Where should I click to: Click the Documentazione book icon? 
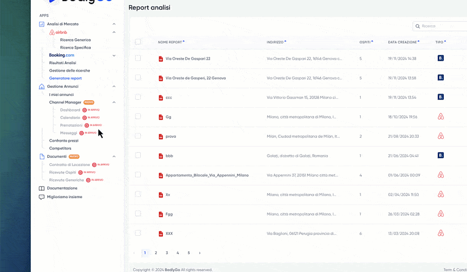coord(42,188)
